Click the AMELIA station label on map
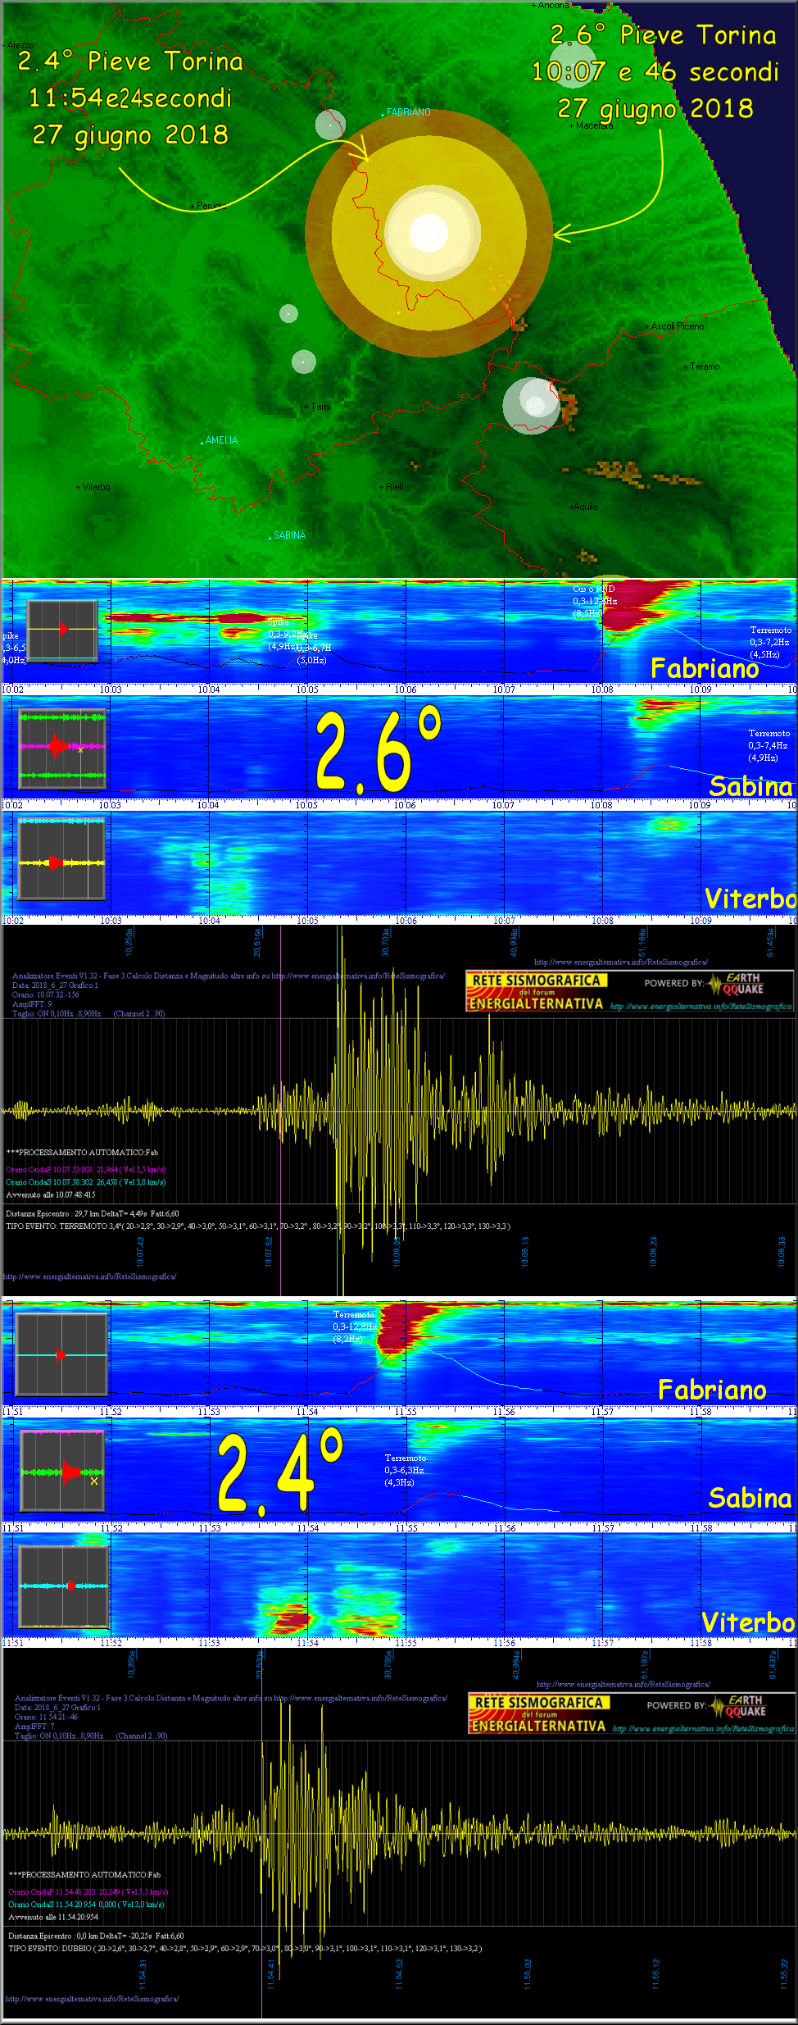 [221, 440]
